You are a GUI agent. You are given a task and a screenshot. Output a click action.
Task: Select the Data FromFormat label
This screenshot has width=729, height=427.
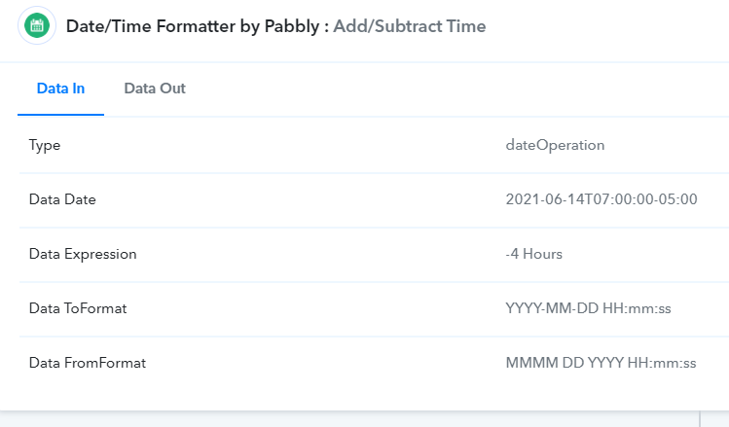pos(88,363)
